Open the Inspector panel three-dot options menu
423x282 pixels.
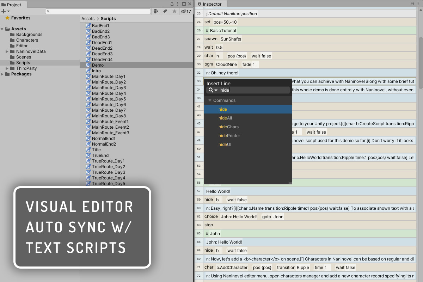[419, 4]
